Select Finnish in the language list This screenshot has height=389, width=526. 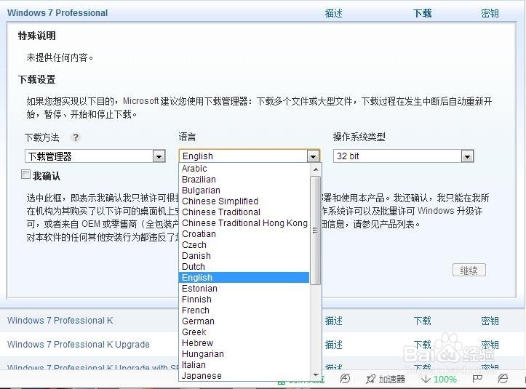244,299
